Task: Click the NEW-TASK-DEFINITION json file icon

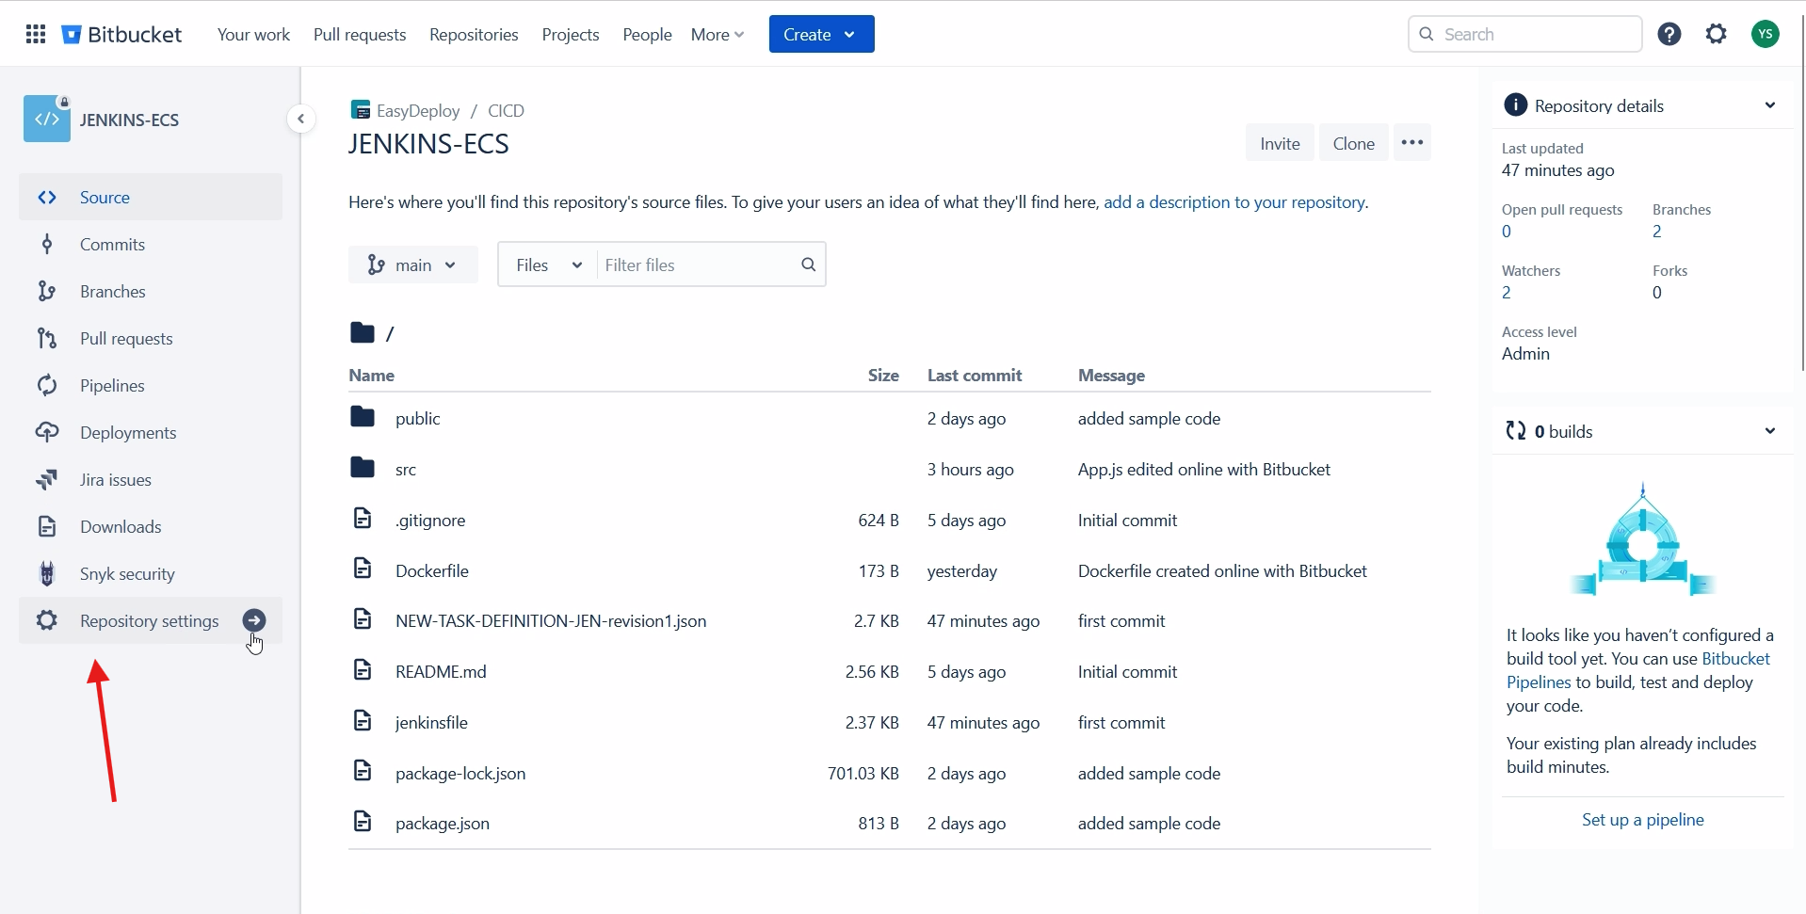Action: click(x=363, y=619)
